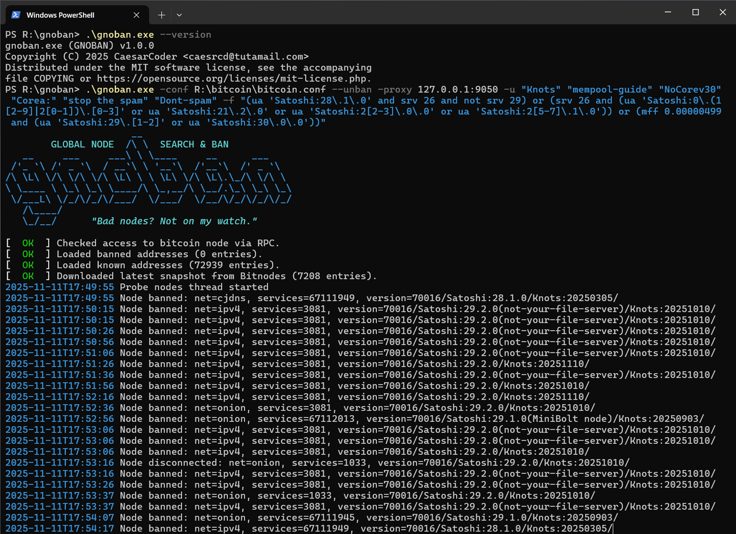This screenshot has width=736, height=534.
Task: Click the quoted "NoCorev30" argument
Action: (689, 90)
